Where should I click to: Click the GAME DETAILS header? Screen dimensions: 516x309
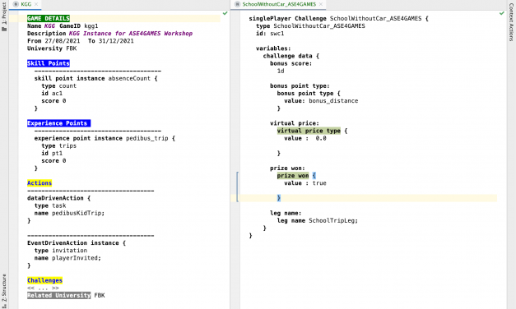click(49, 18)
